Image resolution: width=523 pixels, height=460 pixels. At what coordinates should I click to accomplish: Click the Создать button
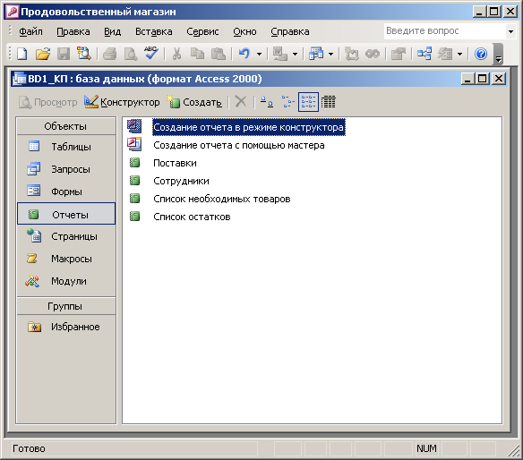coord(194,102)
